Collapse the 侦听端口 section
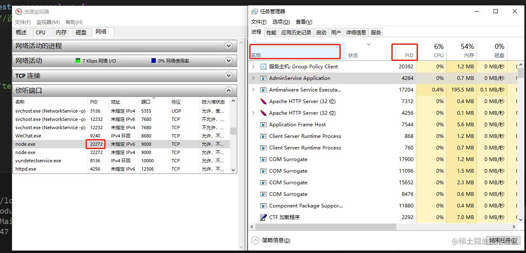 229,90
